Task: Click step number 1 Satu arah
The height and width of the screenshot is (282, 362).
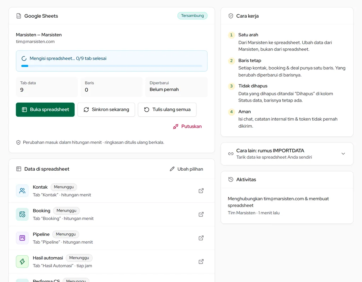Action: (x=231, y=35)
